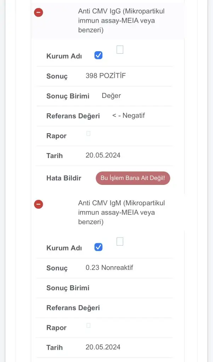The image size is (213, 362).
Task: Open the Rapor icon in the IgM section
Action: click(88, 325)
